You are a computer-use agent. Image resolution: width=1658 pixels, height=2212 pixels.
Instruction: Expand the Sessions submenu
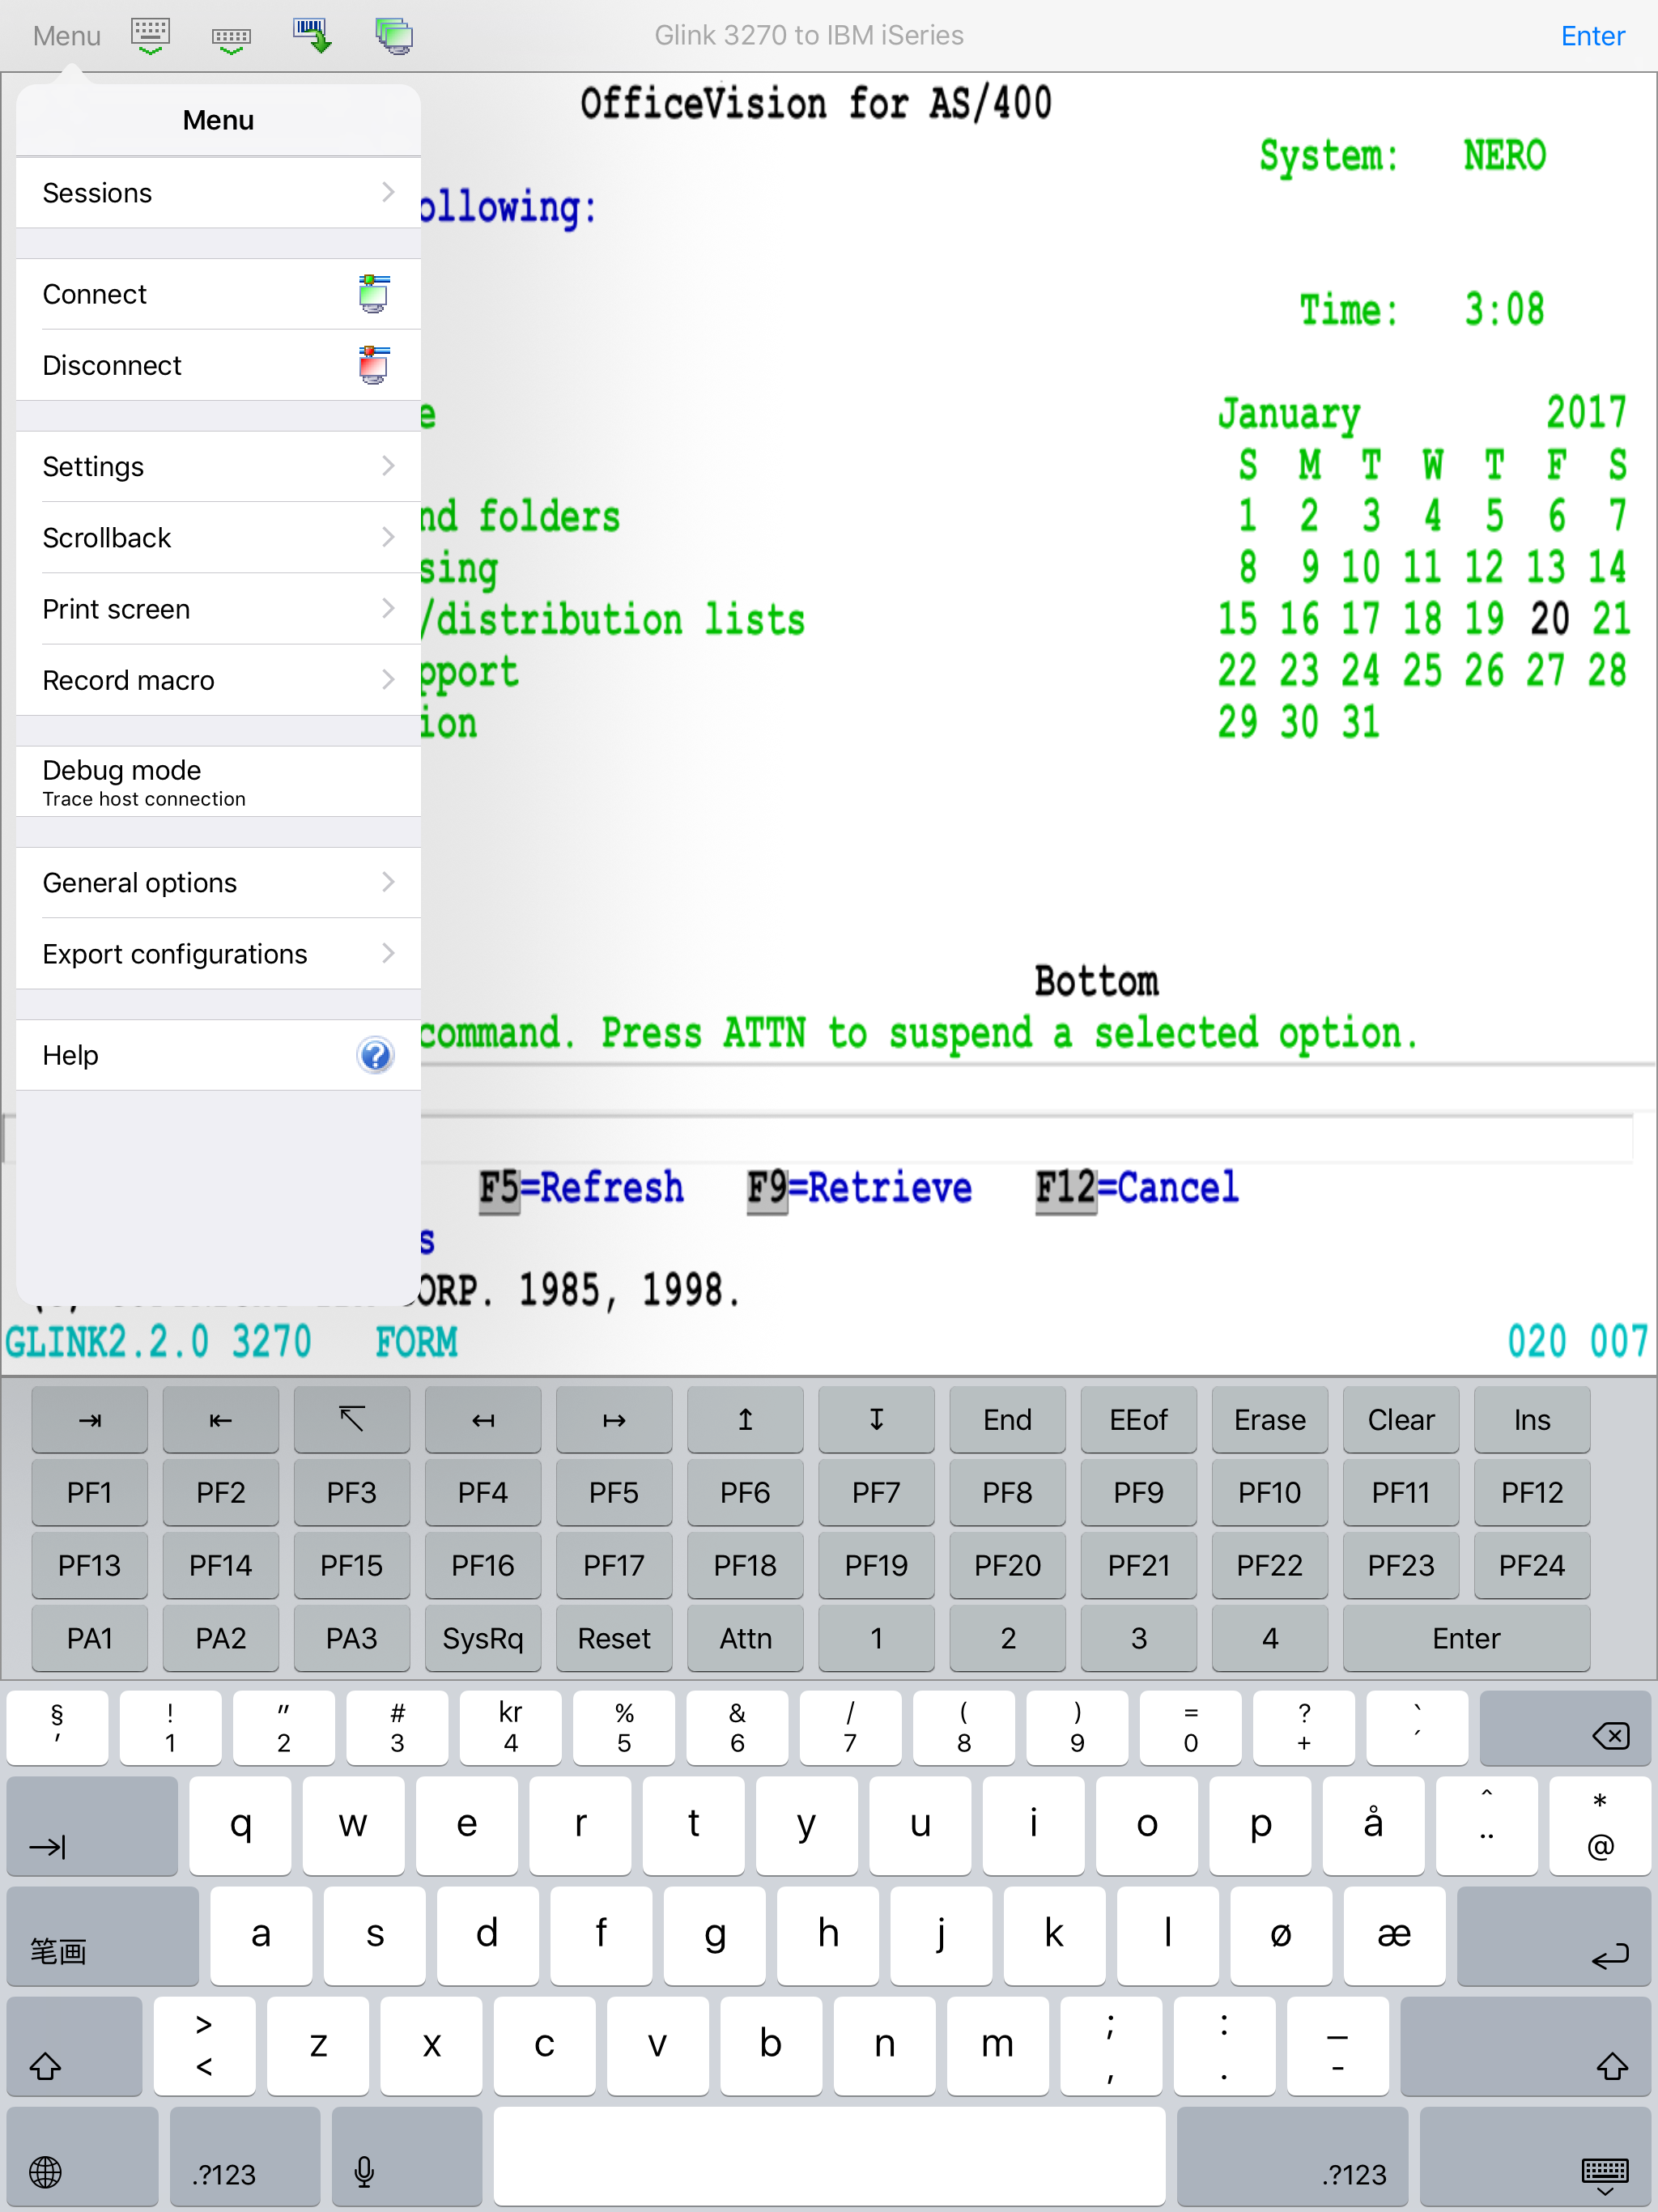218,192
